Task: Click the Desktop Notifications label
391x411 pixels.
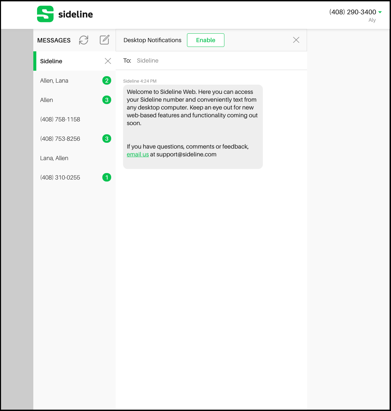Action: click(x=152, y=40)
